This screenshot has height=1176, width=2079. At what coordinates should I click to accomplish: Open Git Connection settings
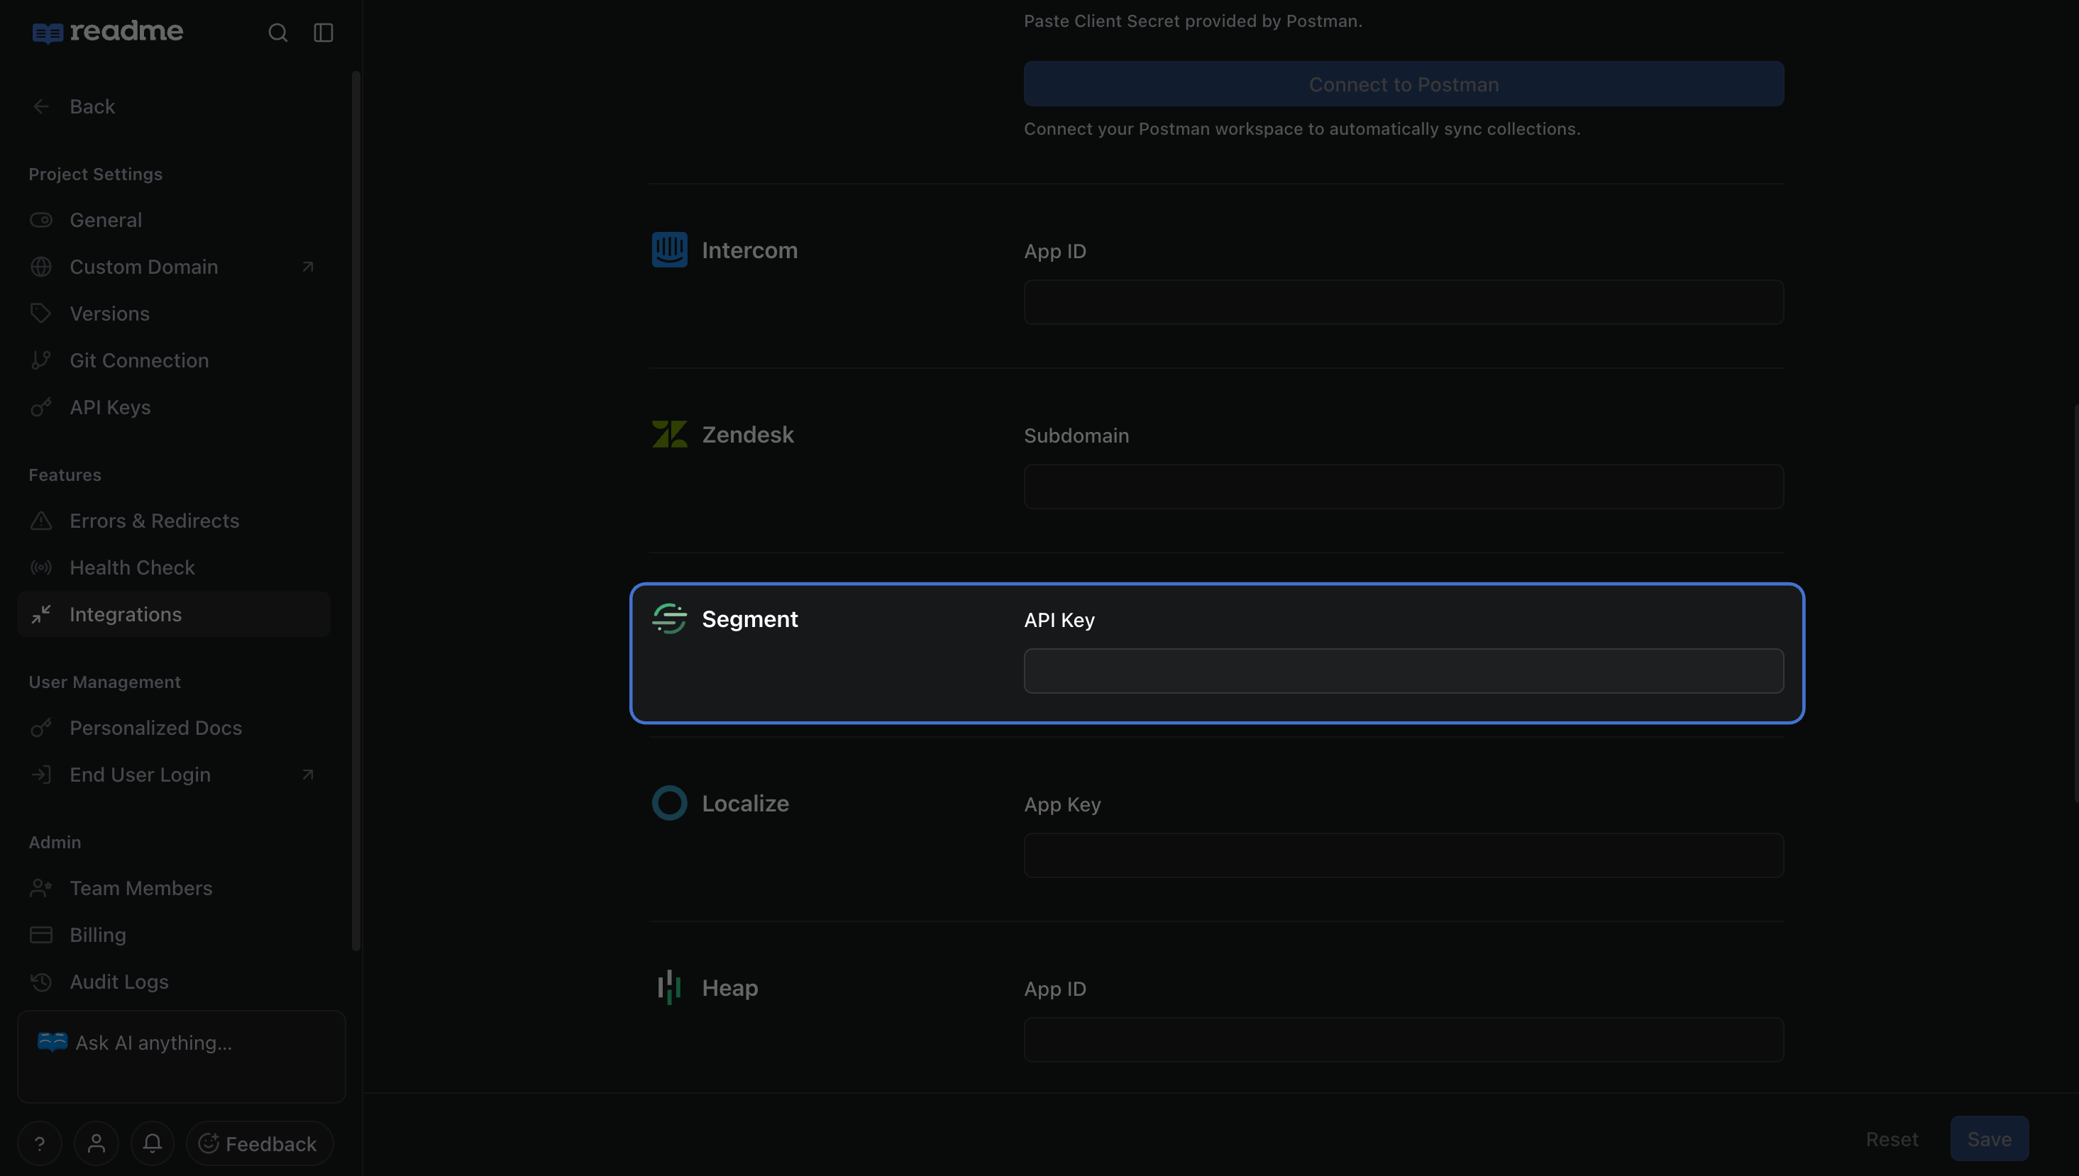[174, 360]
